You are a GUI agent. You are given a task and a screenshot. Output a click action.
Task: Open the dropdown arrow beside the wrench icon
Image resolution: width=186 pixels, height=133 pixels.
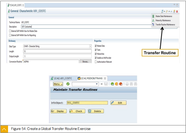click(169, 11)
